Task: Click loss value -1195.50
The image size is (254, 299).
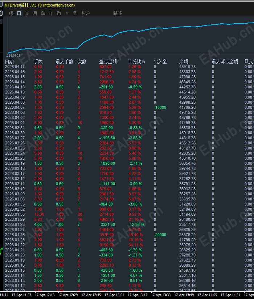Action: point(107,138)
